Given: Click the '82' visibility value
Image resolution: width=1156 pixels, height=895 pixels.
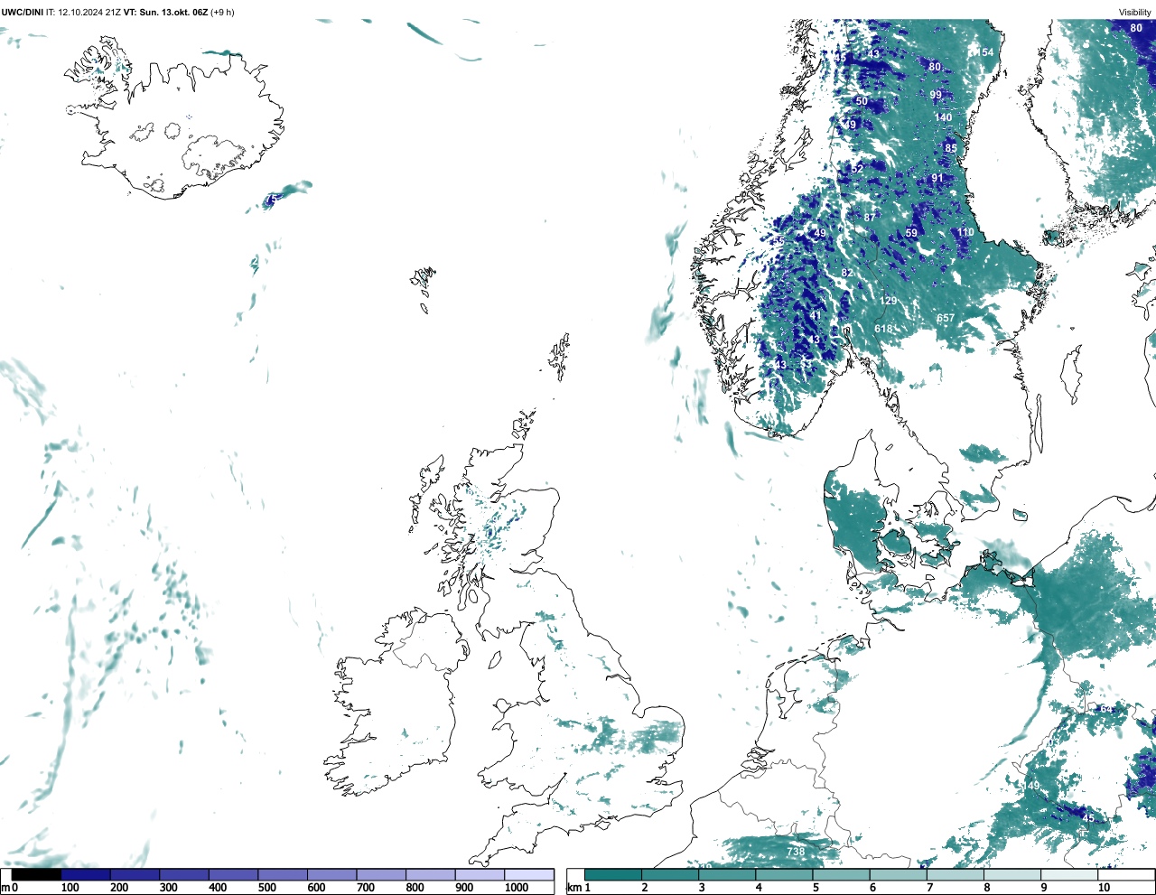Looking at the screenshot, I should click(x=847, y=273).
